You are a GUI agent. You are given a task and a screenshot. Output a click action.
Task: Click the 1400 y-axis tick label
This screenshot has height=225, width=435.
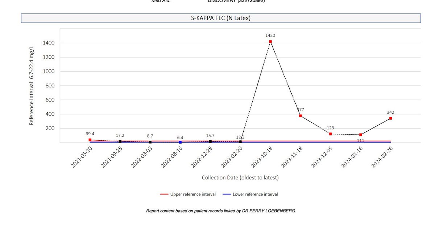(48, 43)
